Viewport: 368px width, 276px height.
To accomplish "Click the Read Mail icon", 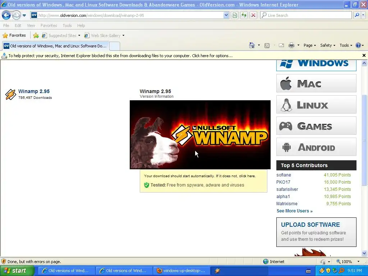I will click(x=281, y=46).
